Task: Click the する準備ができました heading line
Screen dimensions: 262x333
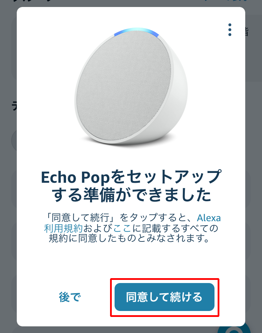Action: coord(131,194)
